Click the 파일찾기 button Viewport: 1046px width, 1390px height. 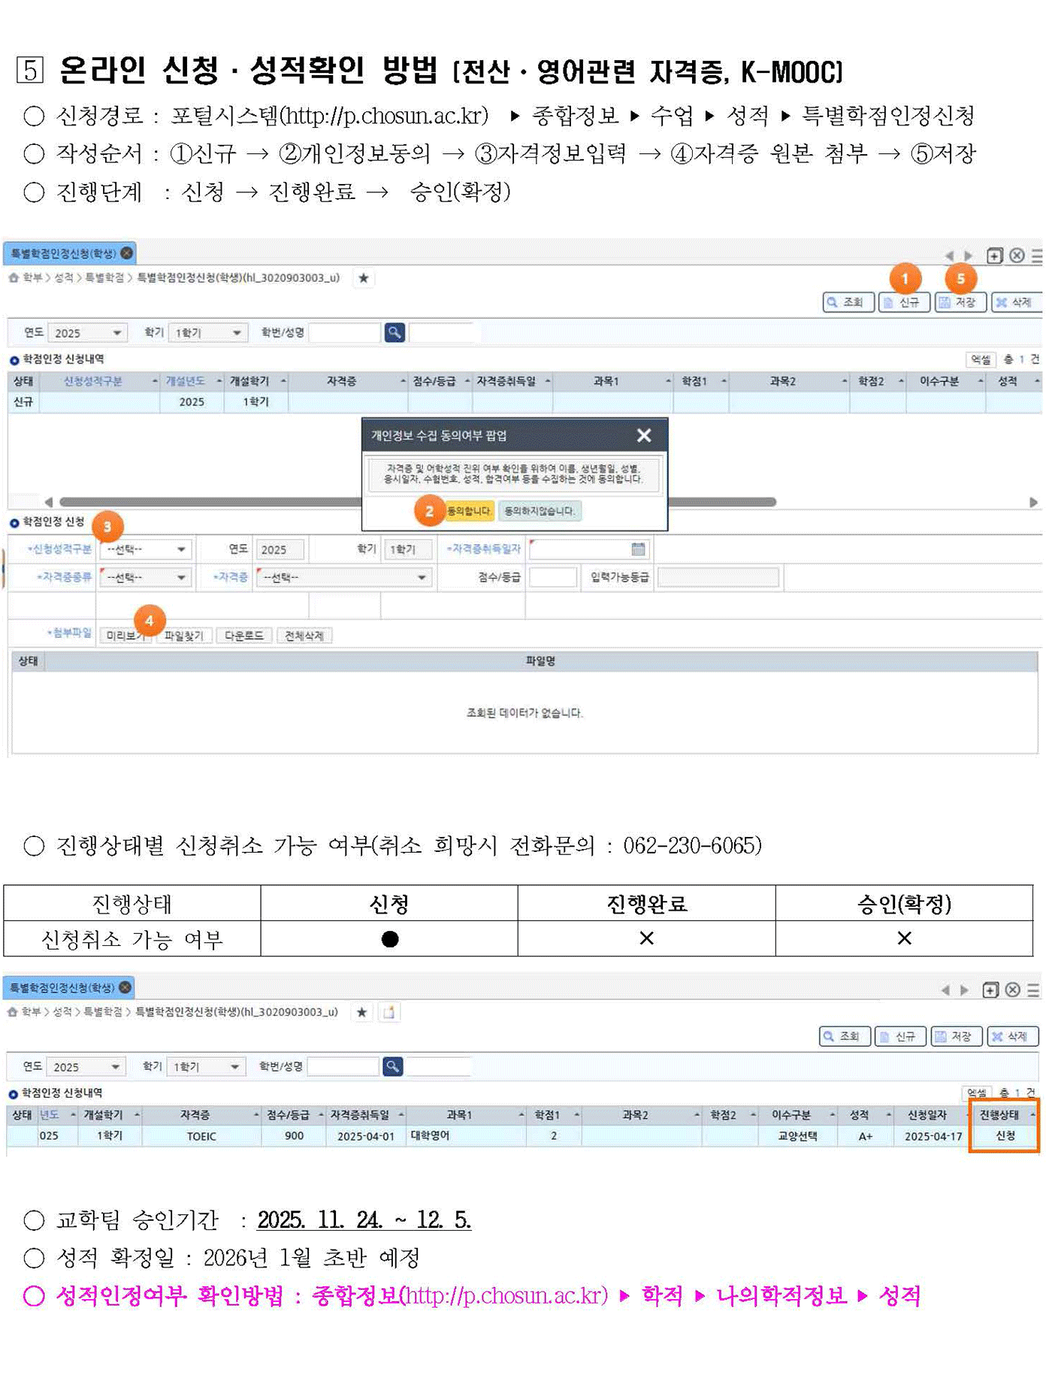coord(183,636)
